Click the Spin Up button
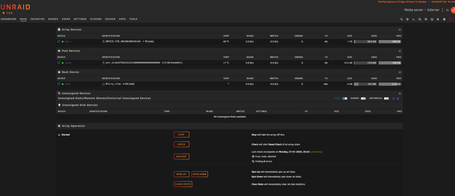The width and height of the screenshot is (455, 196). (x=182, y=174)
